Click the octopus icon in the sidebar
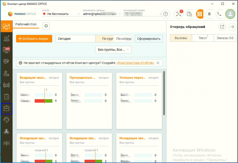Viewport: 238px width, 163px height. tap(6, 131)
